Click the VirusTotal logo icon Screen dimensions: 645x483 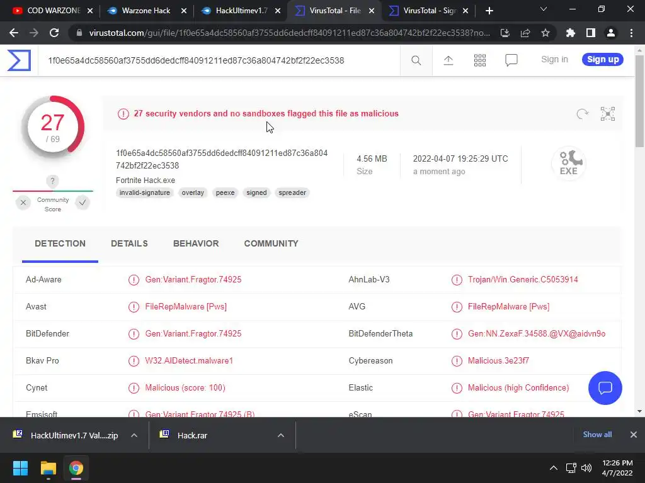(19, 60)
